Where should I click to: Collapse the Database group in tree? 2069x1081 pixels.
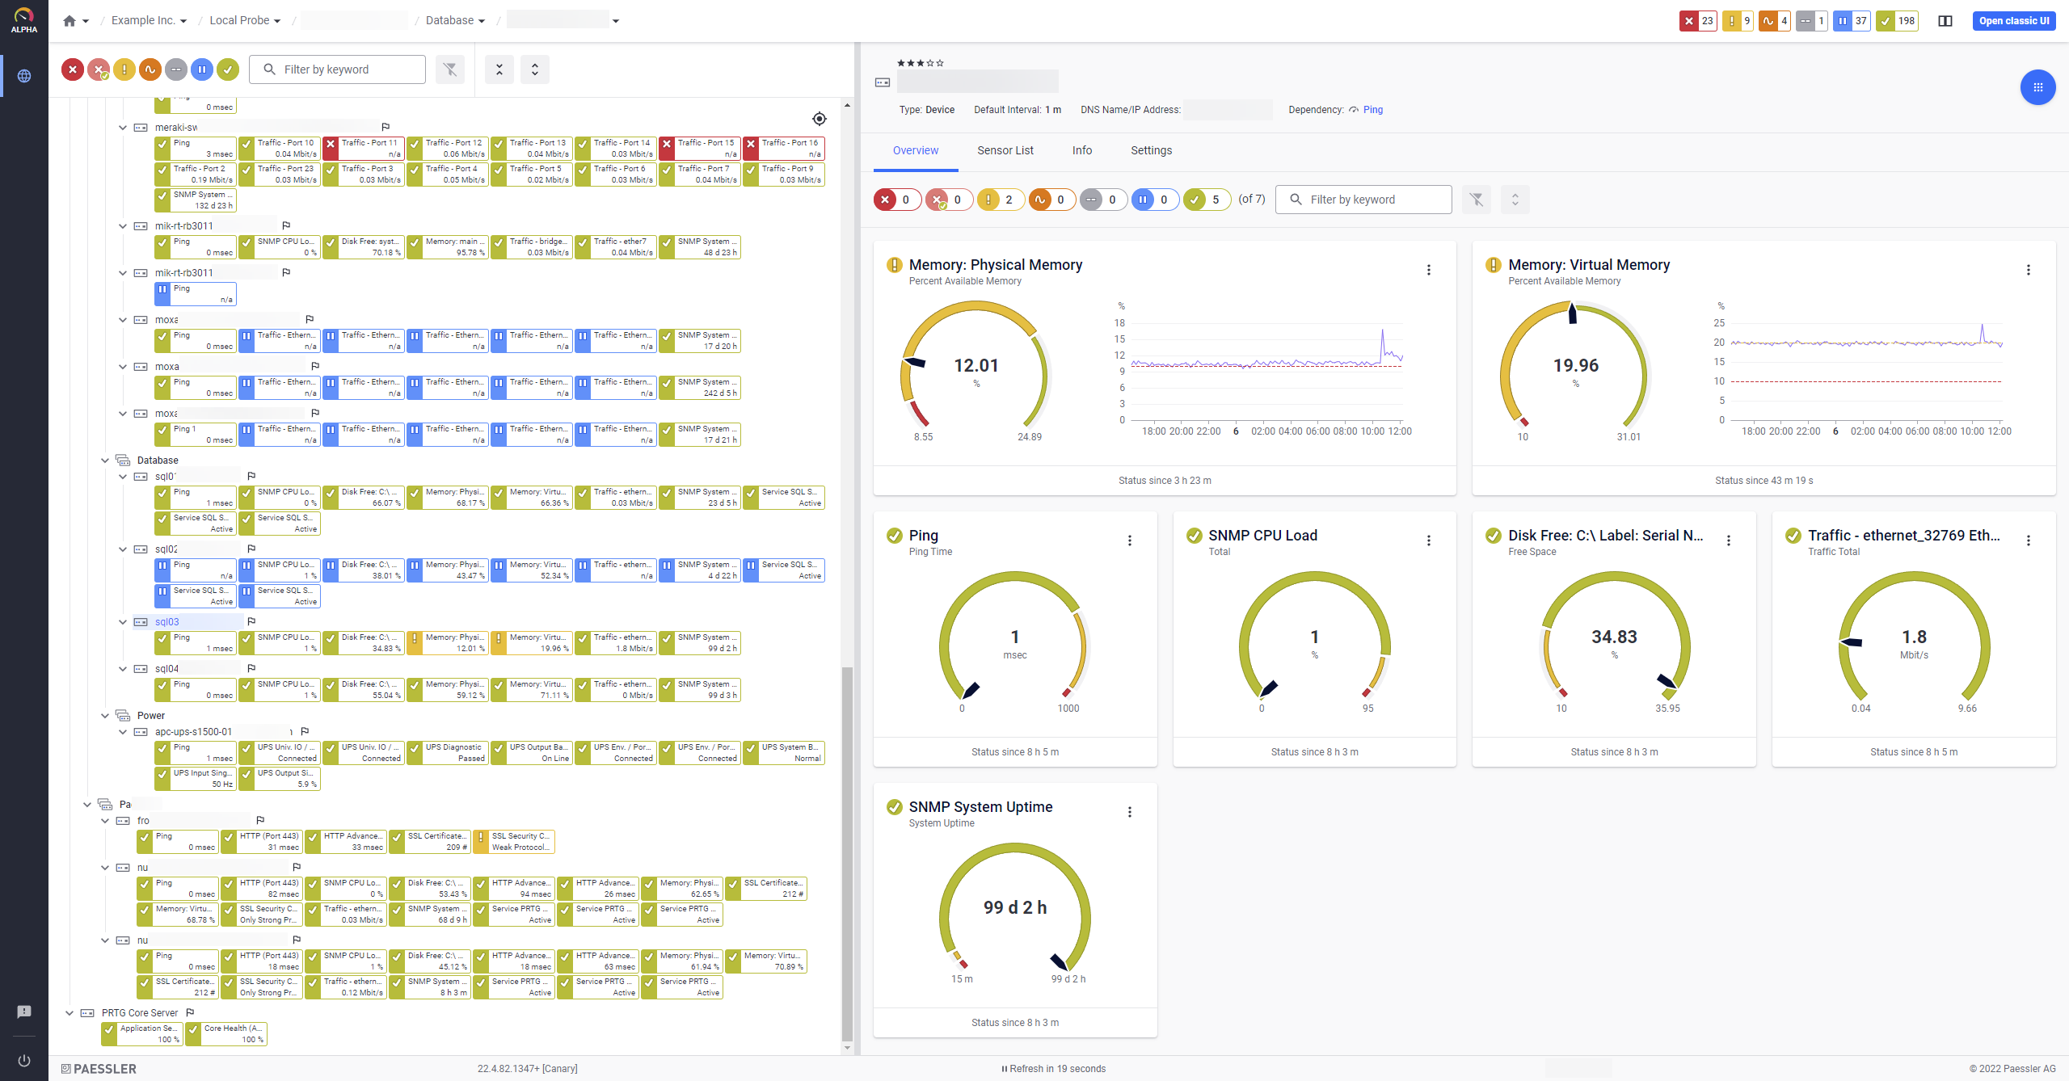(105, 461)
